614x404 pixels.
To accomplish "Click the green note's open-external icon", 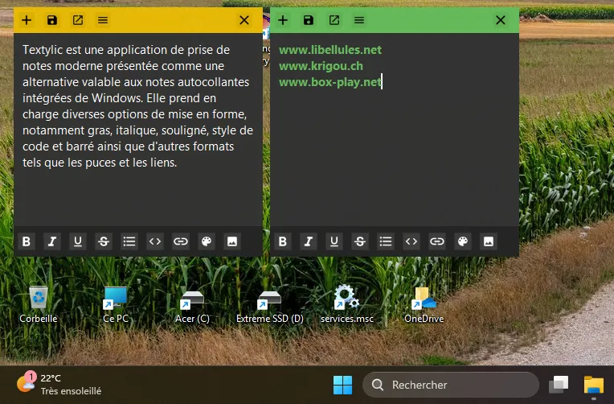I will [334, 20].
